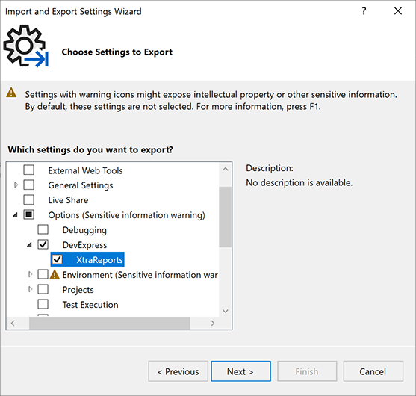Check the Live Share checkbox
This screenshot has height=396, width=416.
tap(28, 199)
